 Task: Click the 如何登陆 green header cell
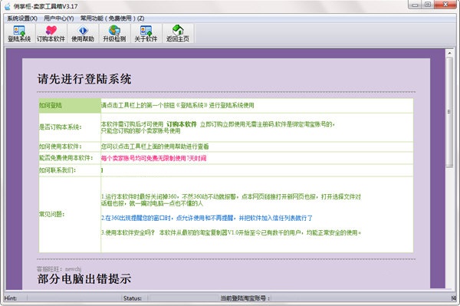click(70, 106)
